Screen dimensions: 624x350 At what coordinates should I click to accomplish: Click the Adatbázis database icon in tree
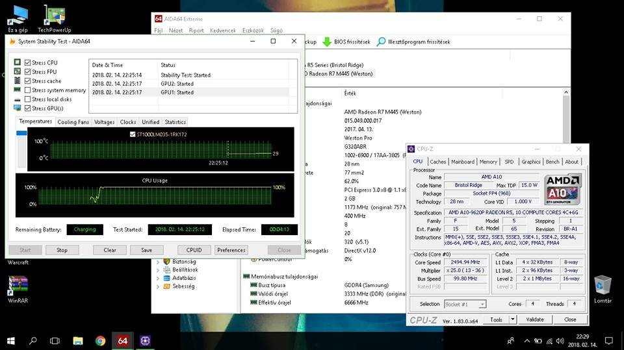167,278
